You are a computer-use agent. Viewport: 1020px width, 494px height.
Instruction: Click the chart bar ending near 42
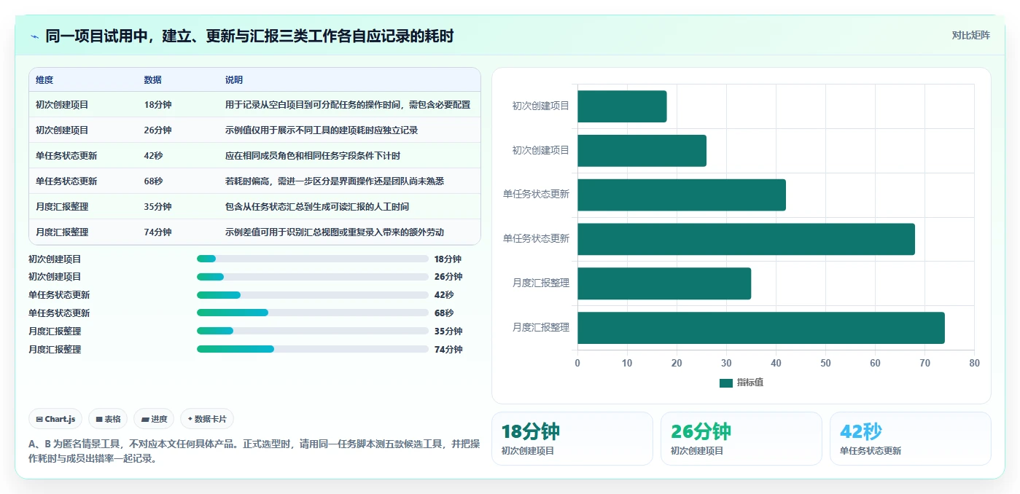pos(682,195)
